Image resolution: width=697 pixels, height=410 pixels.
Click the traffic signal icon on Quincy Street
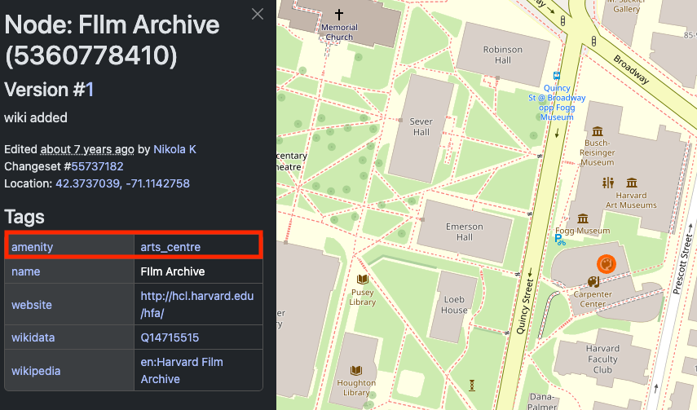563,20
